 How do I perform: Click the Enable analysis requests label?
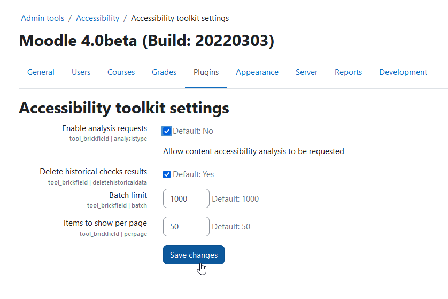(105, 128)
